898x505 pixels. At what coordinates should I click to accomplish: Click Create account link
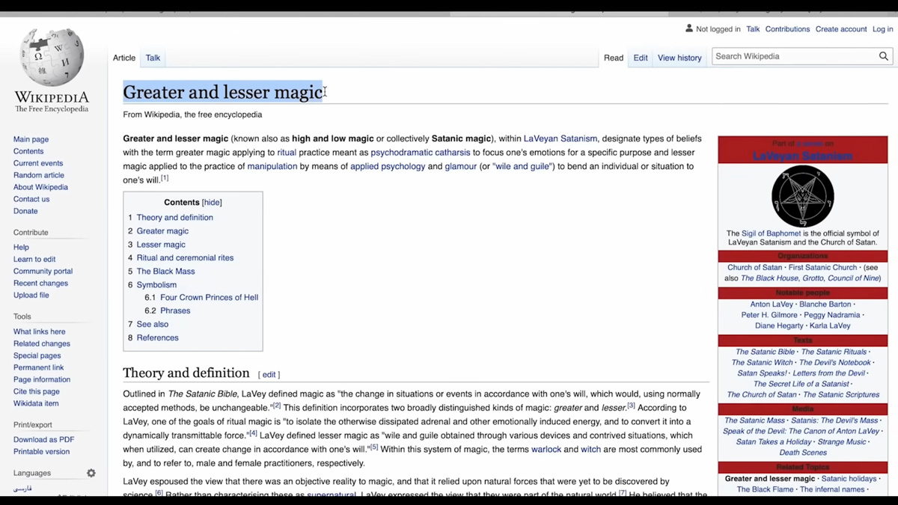tap(841, 29)
